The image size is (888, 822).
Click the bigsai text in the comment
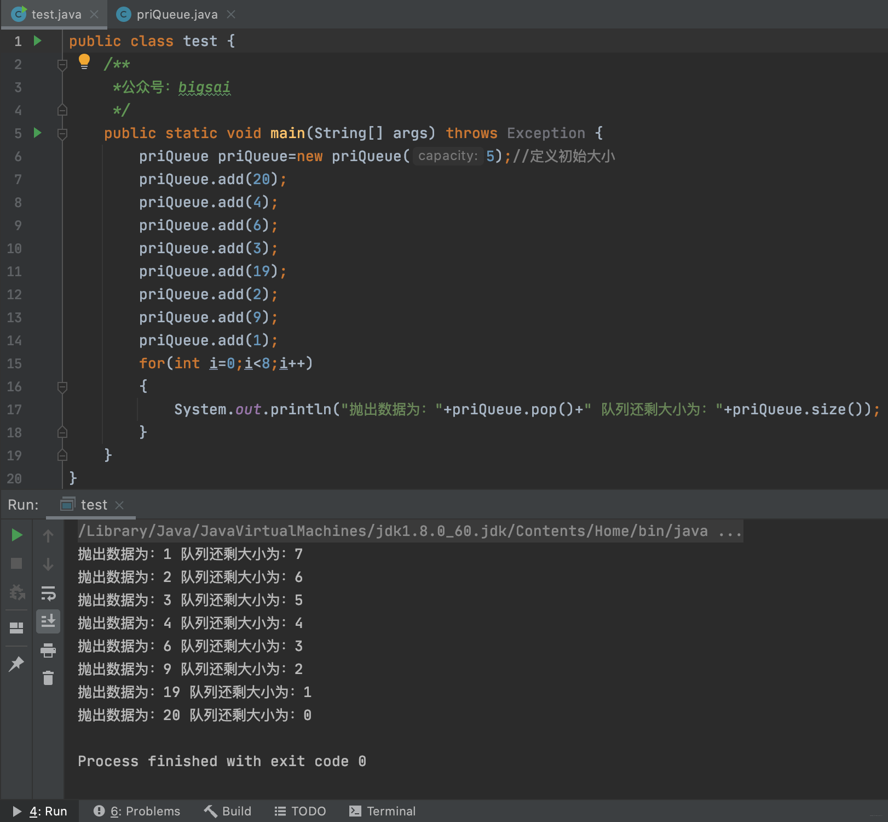pyautogui.click(x=204, y=87)
